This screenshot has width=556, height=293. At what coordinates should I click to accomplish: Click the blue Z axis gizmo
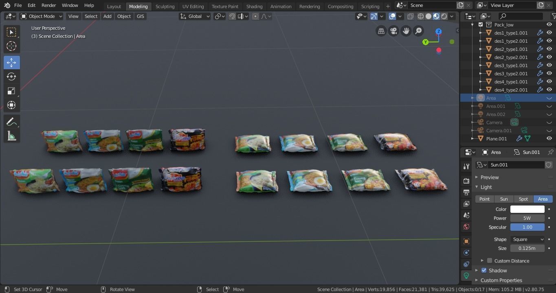tap(439, 31)
